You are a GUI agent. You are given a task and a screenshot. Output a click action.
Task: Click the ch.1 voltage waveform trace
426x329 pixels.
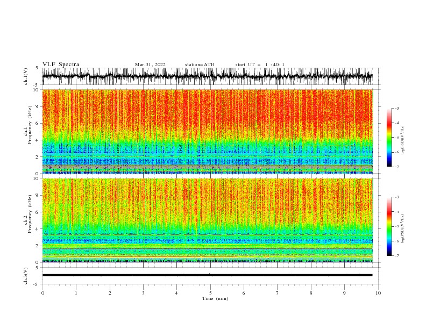(208, 76)
